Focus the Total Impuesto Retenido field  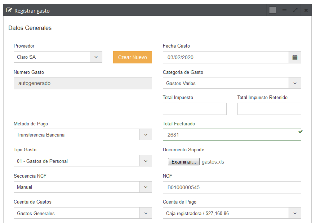coord(269,109)
